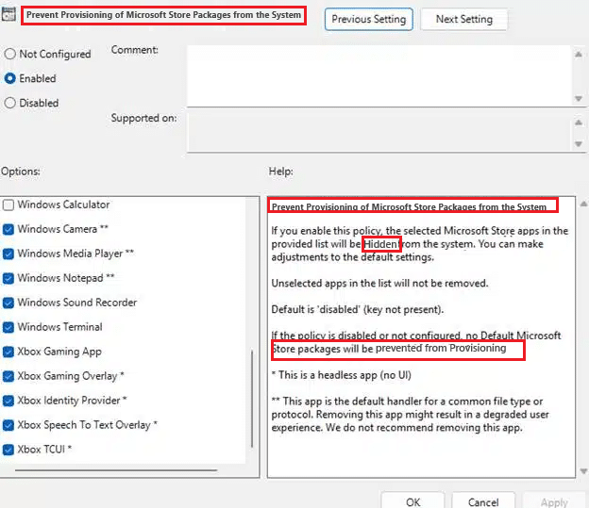589x508 pixels.
Task: Uncheck the Windows Camera checkbox
Action: [8, 229]
